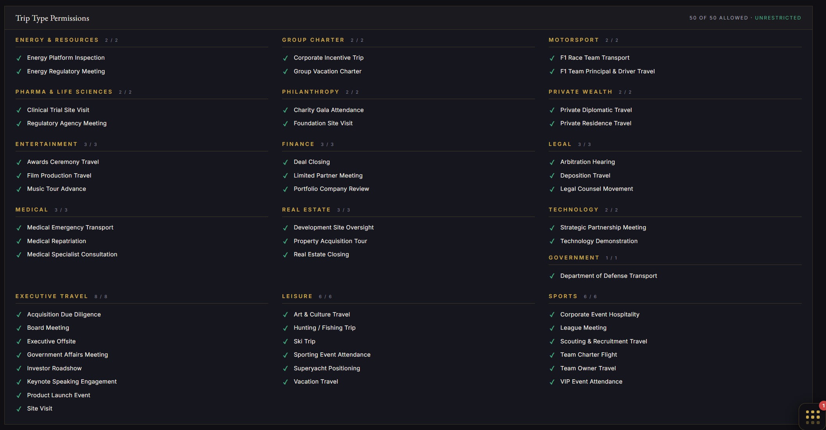The image size is (826, 430).
Task: Click the Motorsport category heading
Action: coord(574,40)
